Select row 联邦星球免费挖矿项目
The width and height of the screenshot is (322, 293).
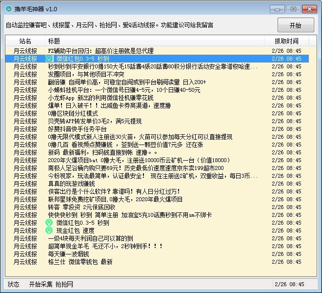point(157,199)
